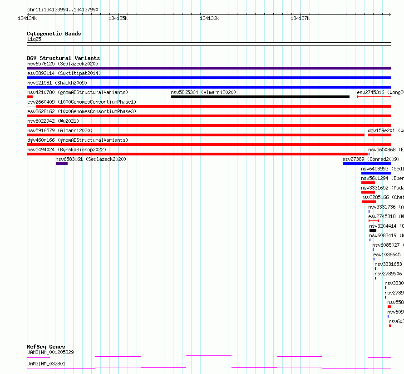Click the JAM3|NM_001205329 gene label
This screenshot has height=374, width=404.
(50, 352)
